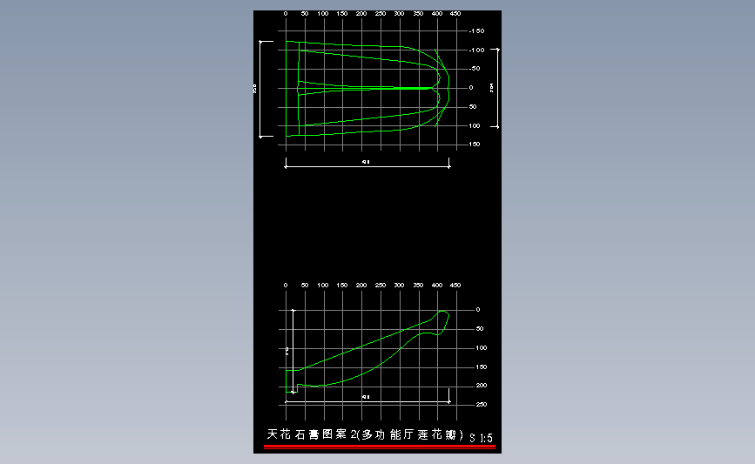Select the 450 label above the profile view grid

(455, 285)
